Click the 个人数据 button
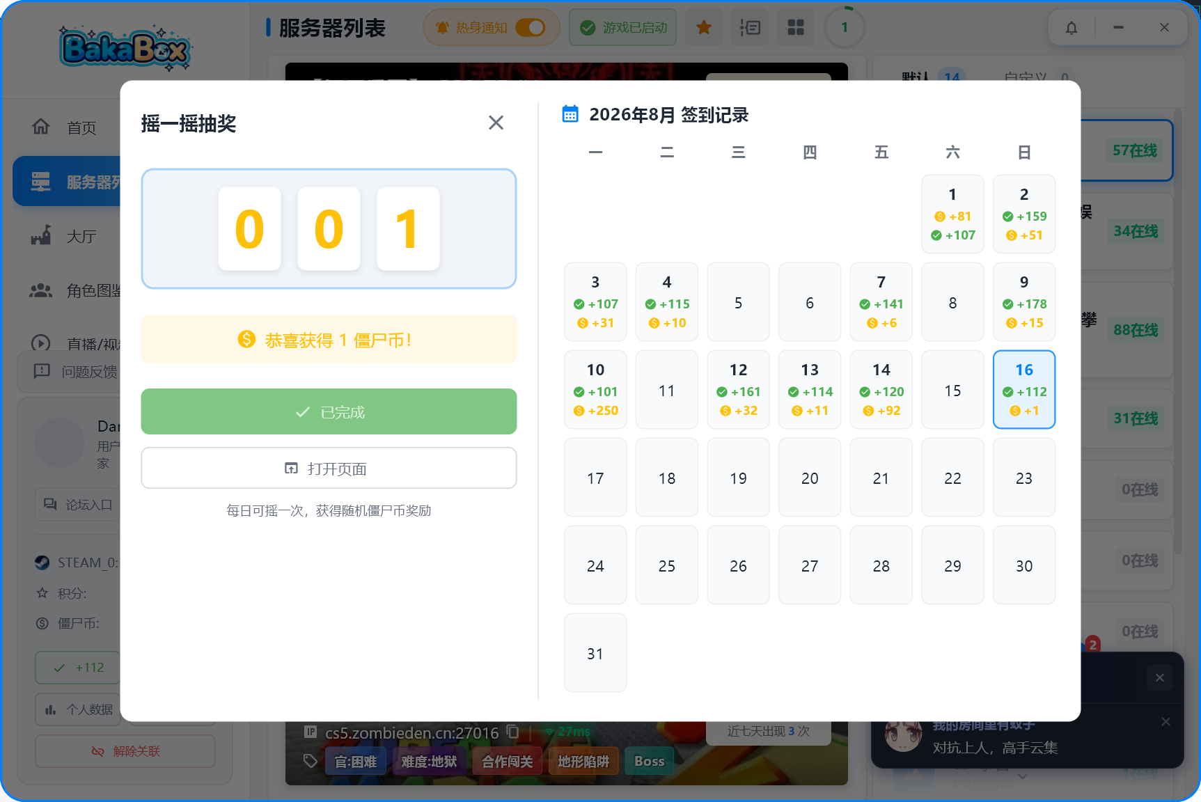Viewport: 1201px width, 802px height. [78, 709]
